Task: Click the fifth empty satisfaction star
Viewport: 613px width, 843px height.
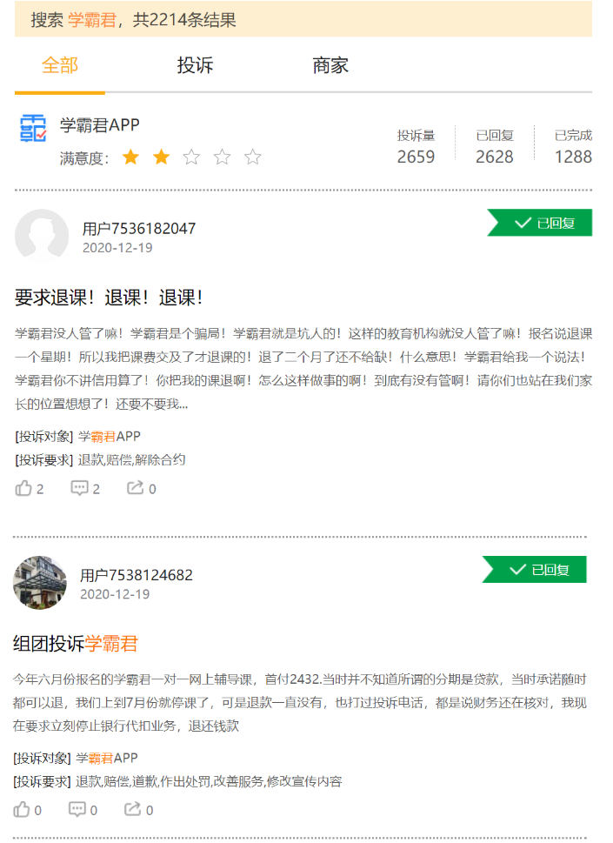Action: click(x=252, y=157)
